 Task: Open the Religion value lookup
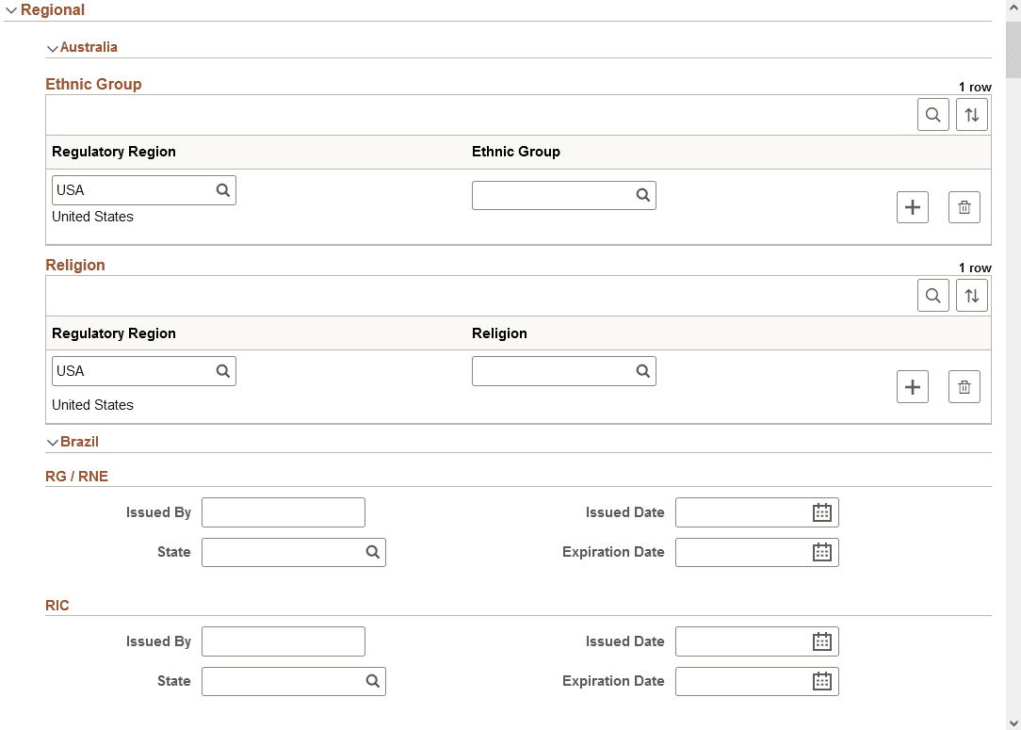click(x=643, y=370)
